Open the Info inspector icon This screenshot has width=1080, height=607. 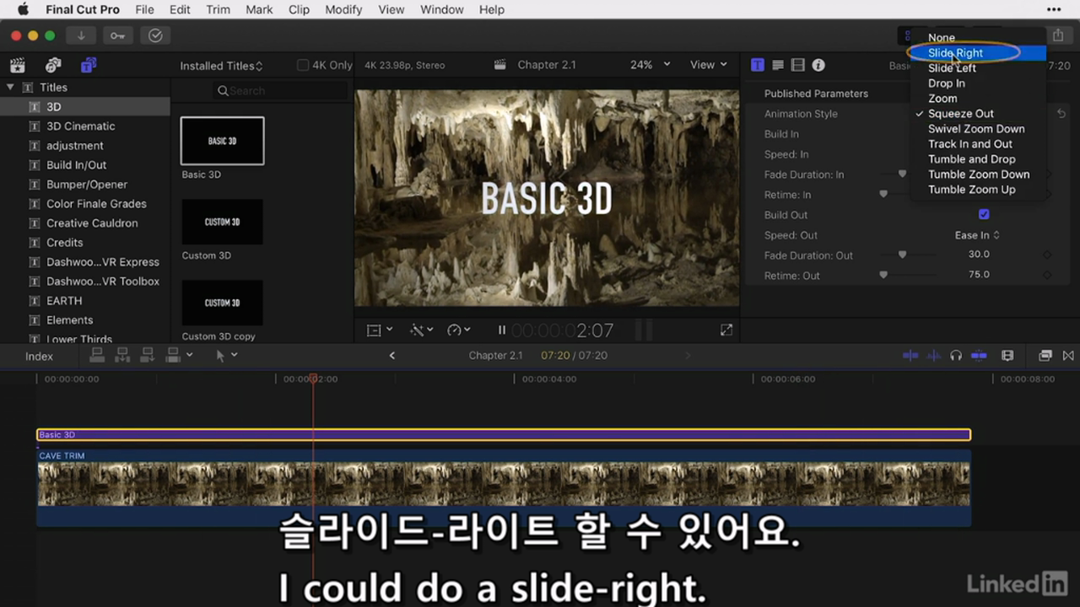click(818, 65)
